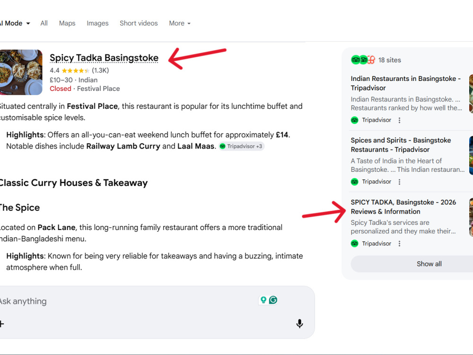This screenshot has width=473, height=355.
Task: Open Indian Restaurants in Basingstoke Tripadvisor link
Action: coord(405,83)
